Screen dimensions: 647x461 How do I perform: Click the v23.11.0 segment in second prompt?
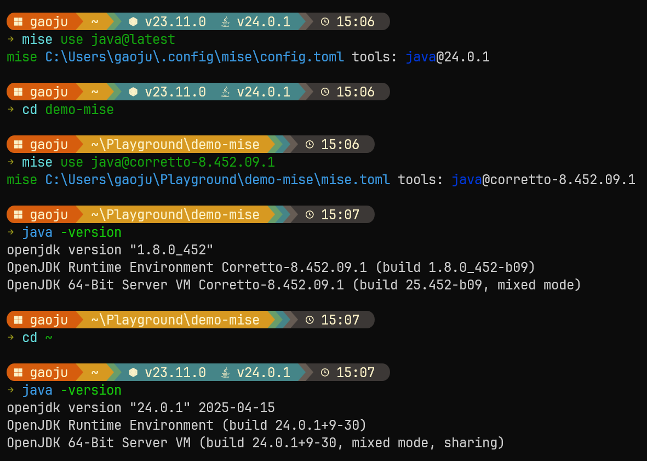(175, 92)
